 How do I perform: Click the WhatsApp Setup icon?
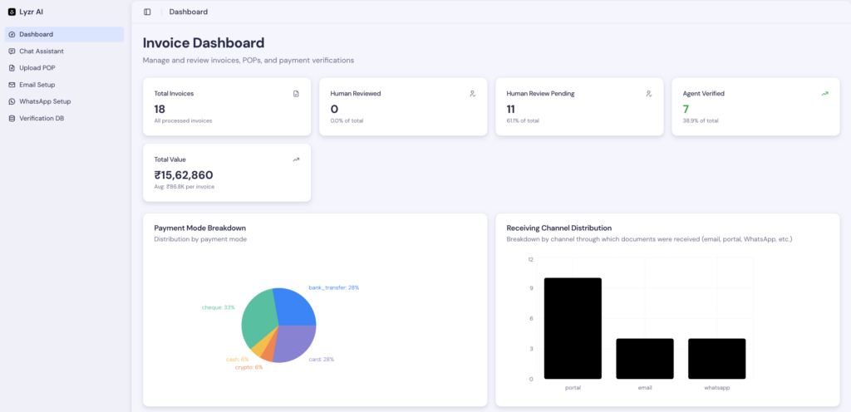(x=12, y=101)
